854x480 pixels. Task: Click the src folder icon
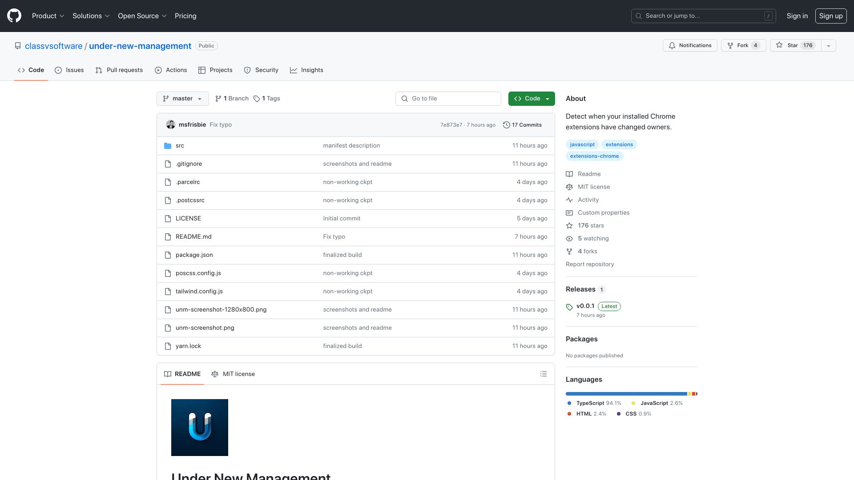tap(168, 146)
